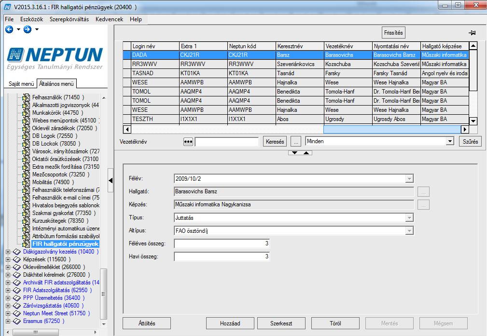
Task: Click the Hozzáad button
Action: [230, 323]
